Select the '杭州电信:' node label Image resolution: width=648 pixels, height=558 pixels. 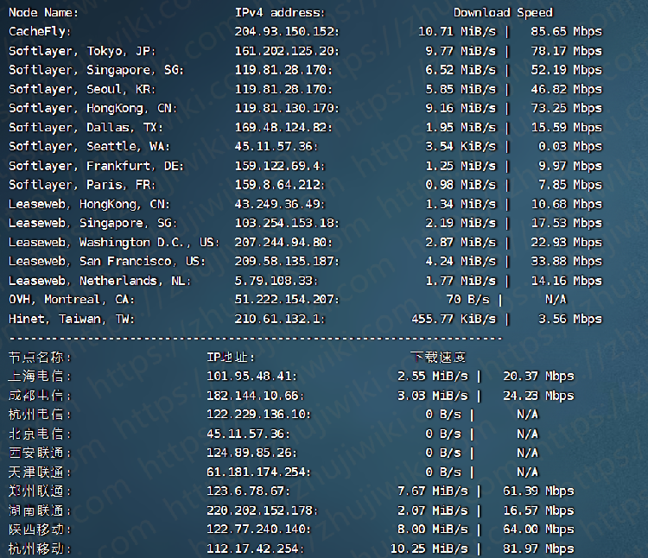coord(40,415)
